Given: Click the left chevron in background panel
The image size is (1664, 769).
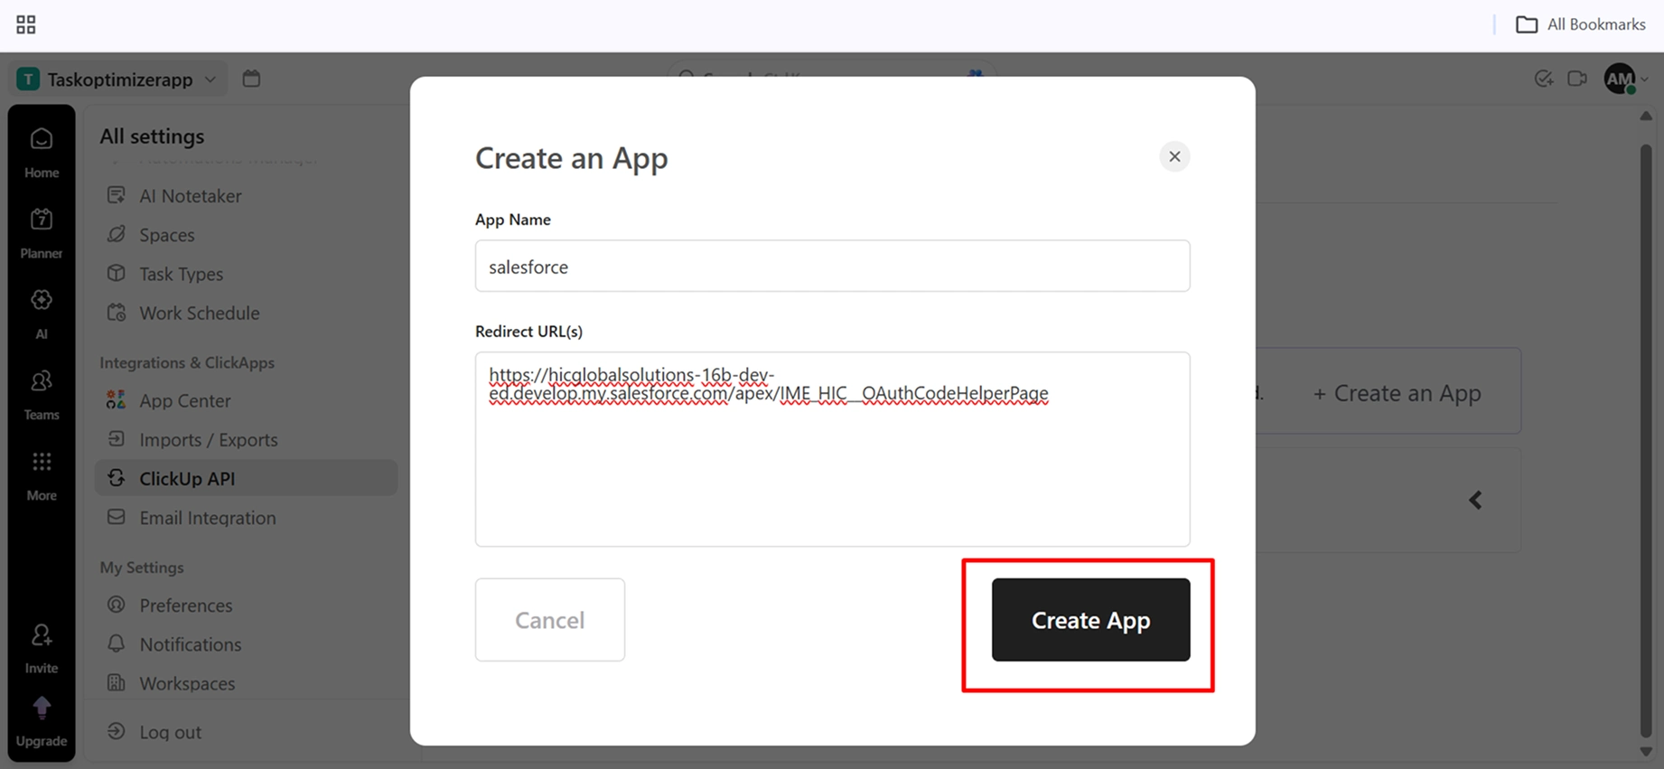Looking at the screenshot, I should tap(1475, 500).
